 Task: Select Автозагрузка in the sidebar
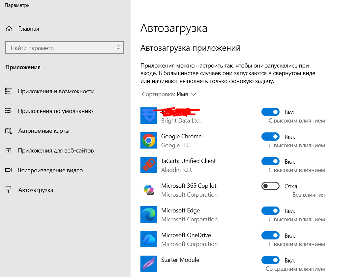(36, 190)
